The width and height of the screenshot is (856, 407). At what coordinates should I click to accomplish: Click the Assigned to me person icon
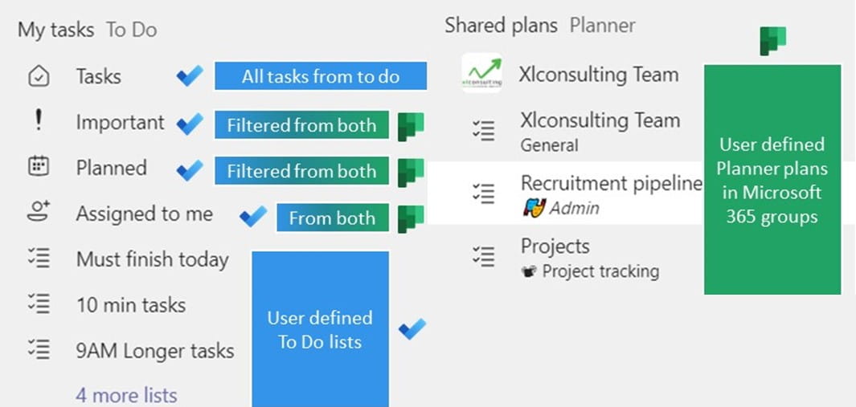(39, 213)
